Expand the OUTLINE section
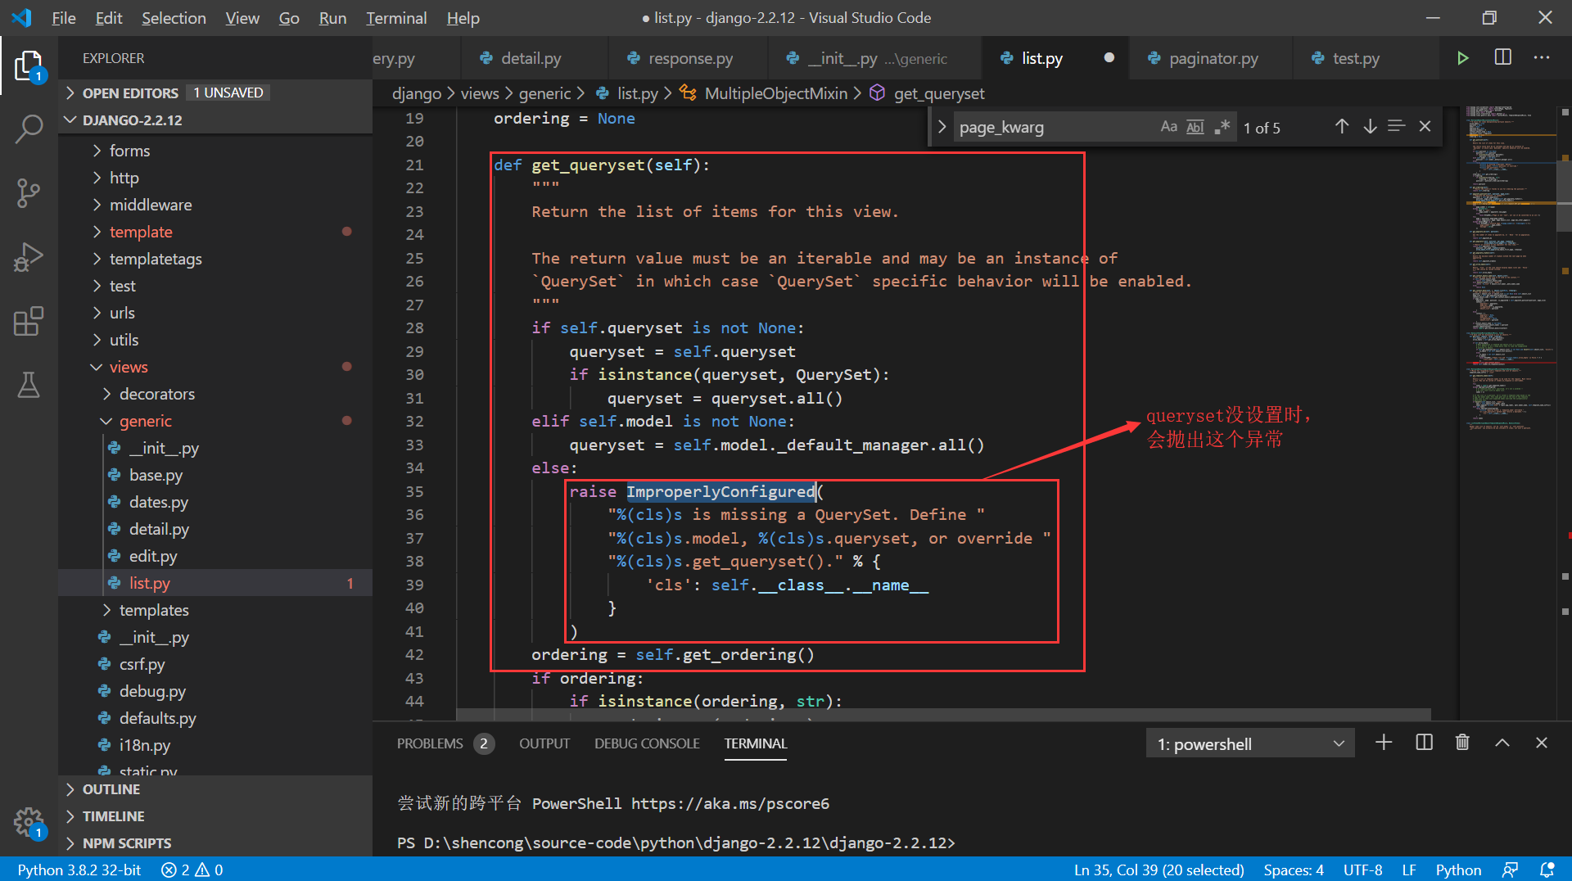1572x881 pixels. coord(215,789)
